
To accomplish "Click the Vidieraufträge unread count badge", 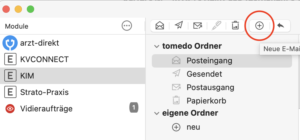I will 134,107.
